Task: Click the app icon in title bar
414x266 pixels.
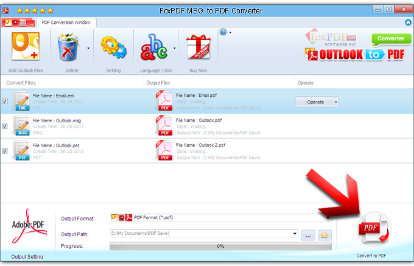Action: click(5, 10)
